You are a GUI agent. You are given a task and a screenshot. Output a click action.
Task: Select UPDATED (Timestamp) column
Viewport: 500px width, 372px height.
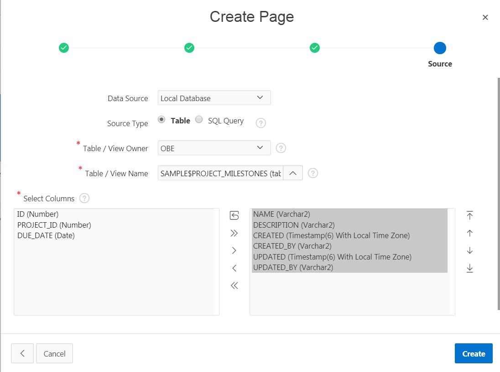tap(349, 257)
